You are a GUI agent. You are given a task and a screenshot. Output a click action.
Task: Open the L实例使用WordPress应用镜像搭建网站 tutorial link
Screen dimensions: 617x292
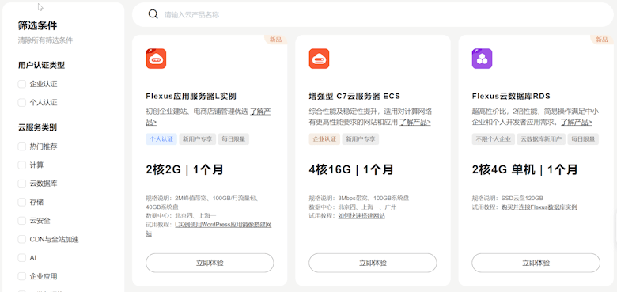point(223,225)
